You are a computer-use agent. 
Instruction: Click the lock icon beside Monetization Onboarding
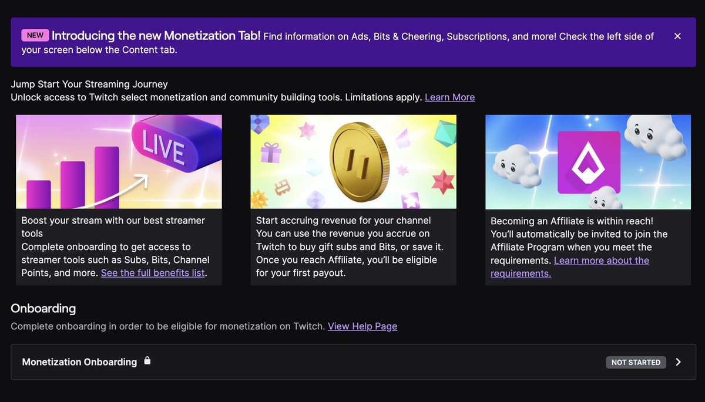pyautogui.click(x=147, y=361)
